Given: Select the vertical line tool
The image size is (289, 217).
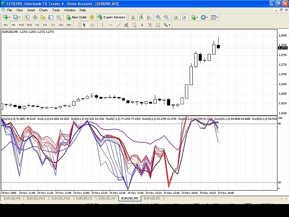Looking at the screenshot, I should 103,25.
